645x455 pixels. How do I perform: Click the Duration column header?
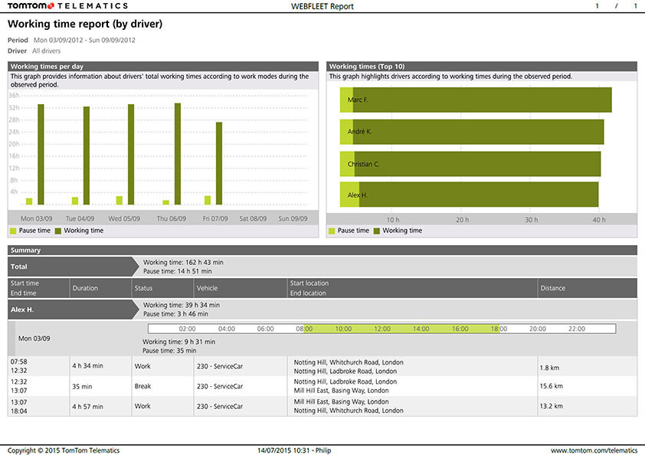pos(85,288)
